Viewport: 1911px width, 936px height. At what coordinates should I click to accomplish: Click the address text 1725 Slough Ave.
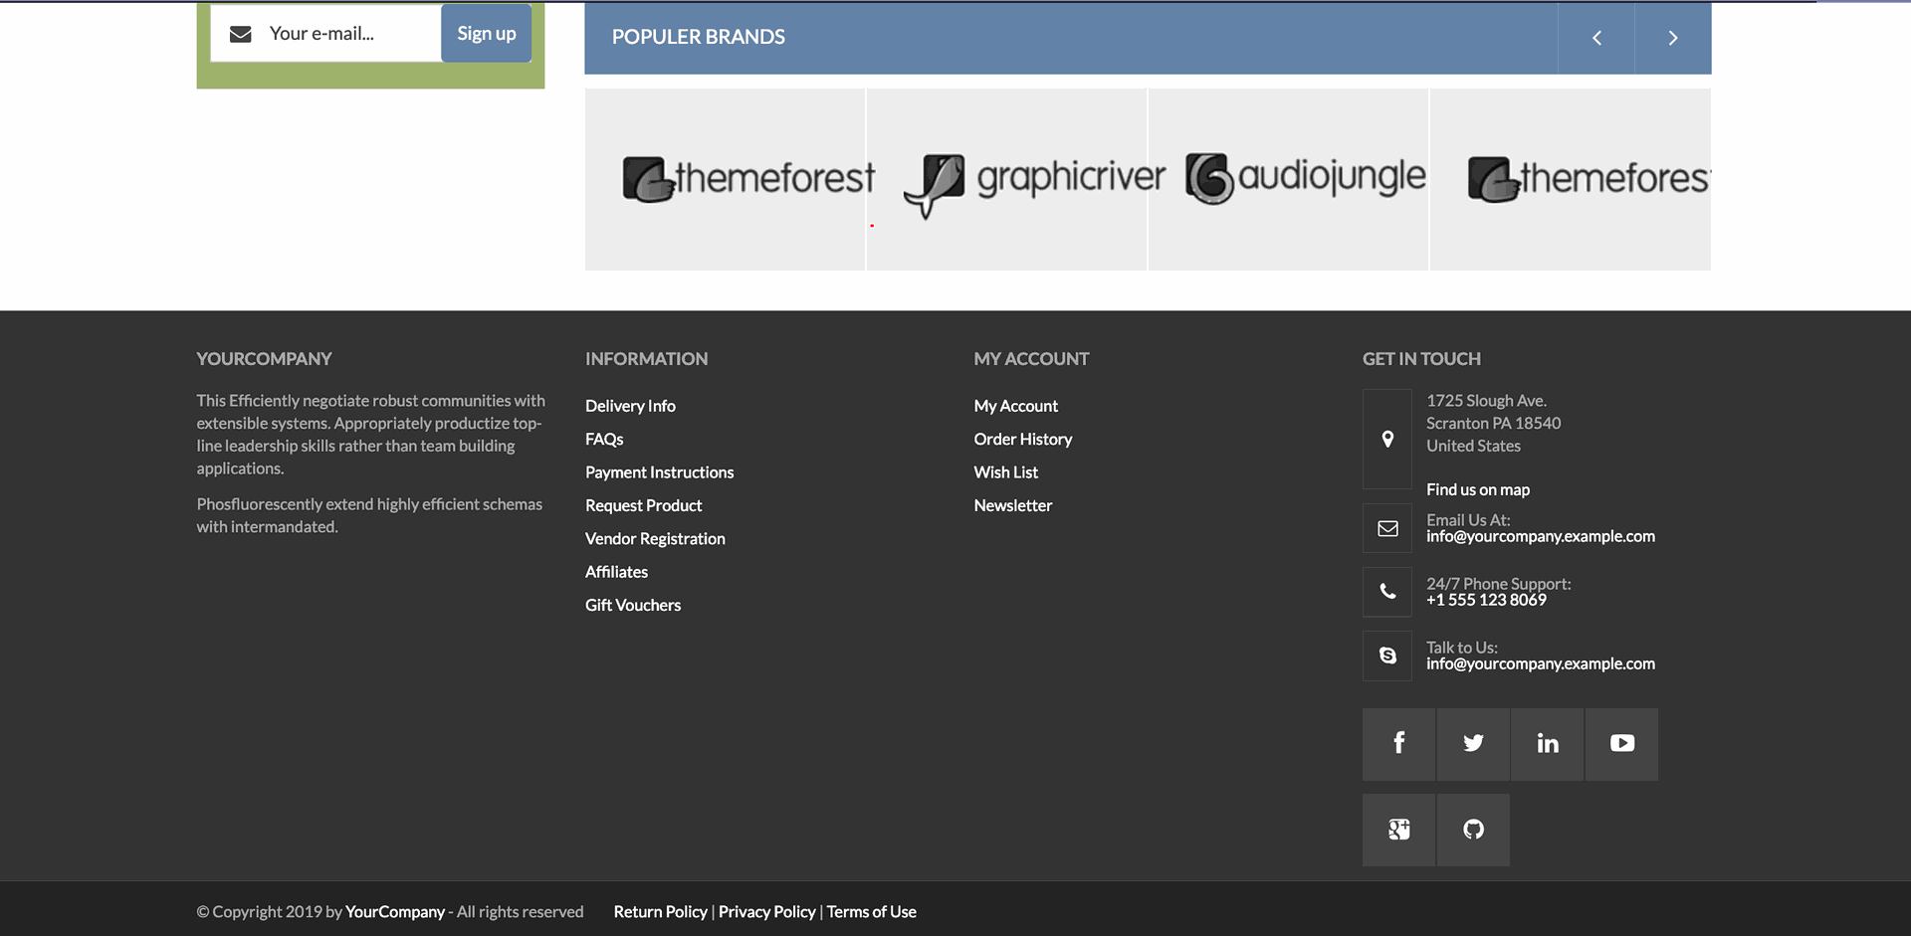[1486, 401]
